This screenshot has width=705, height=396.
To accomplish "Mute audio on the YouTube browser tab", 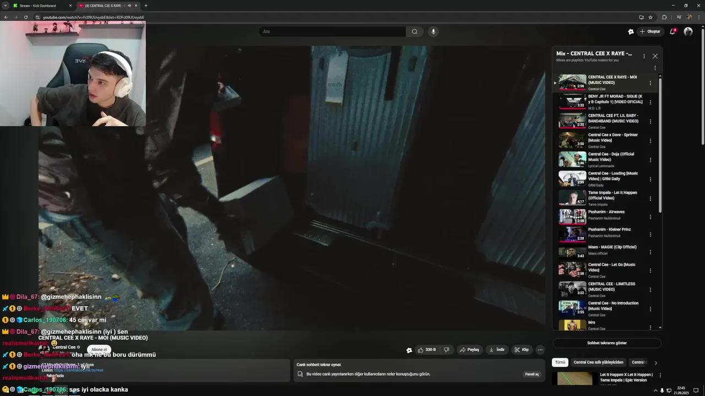I will coord(129,5).
